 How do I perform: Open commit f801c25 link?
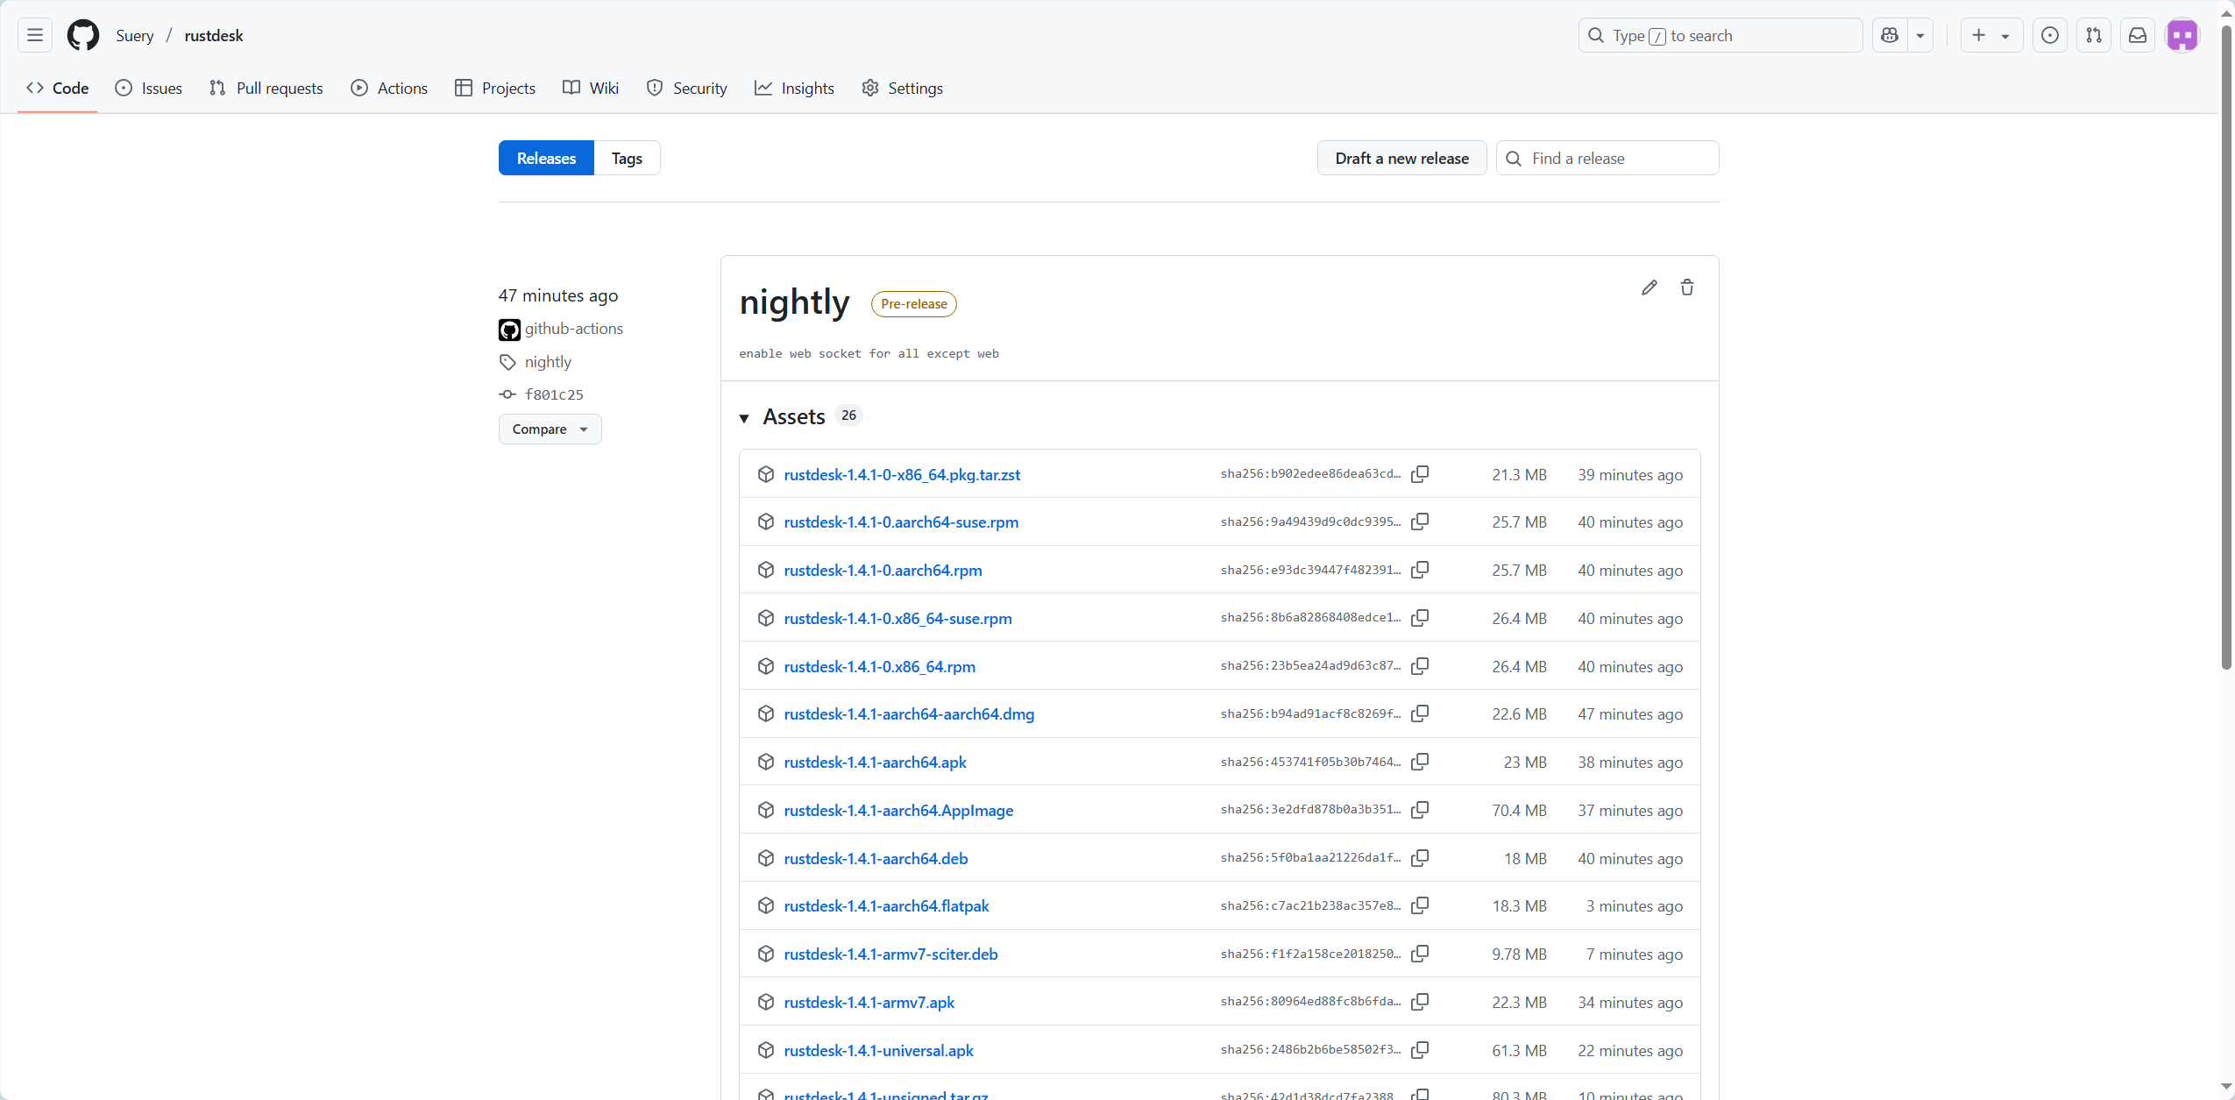[554, 394]
